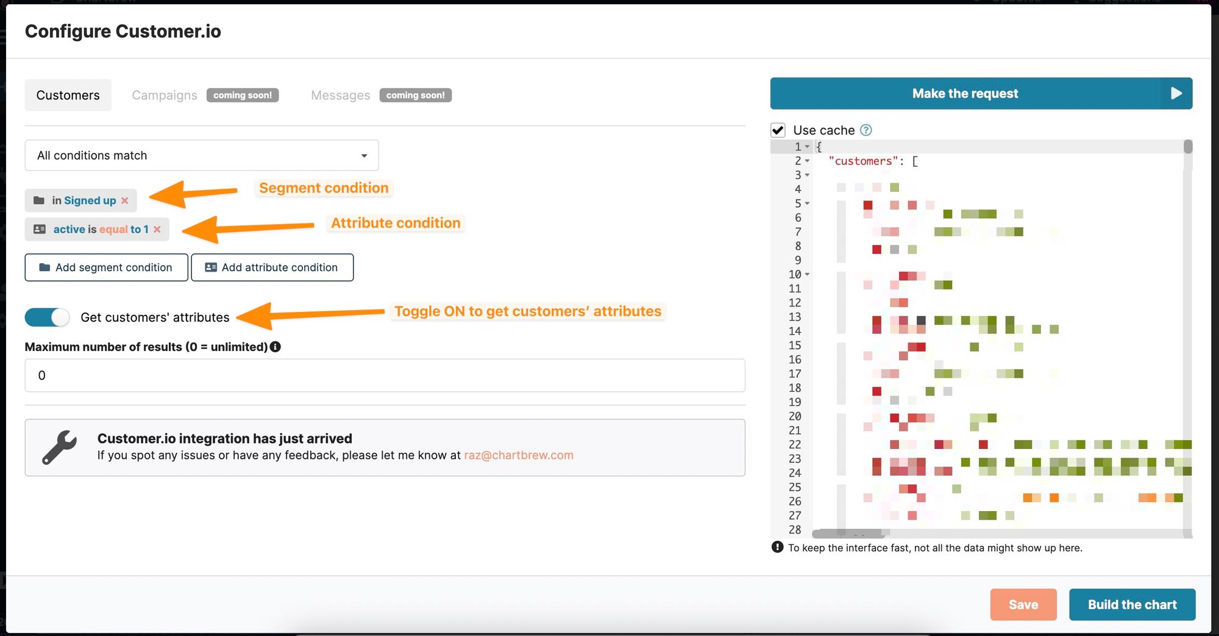Click the exclamation icon near the data disclaimer
The image size is (1219, 636).
pyautogui.click(x=777, y=548)
